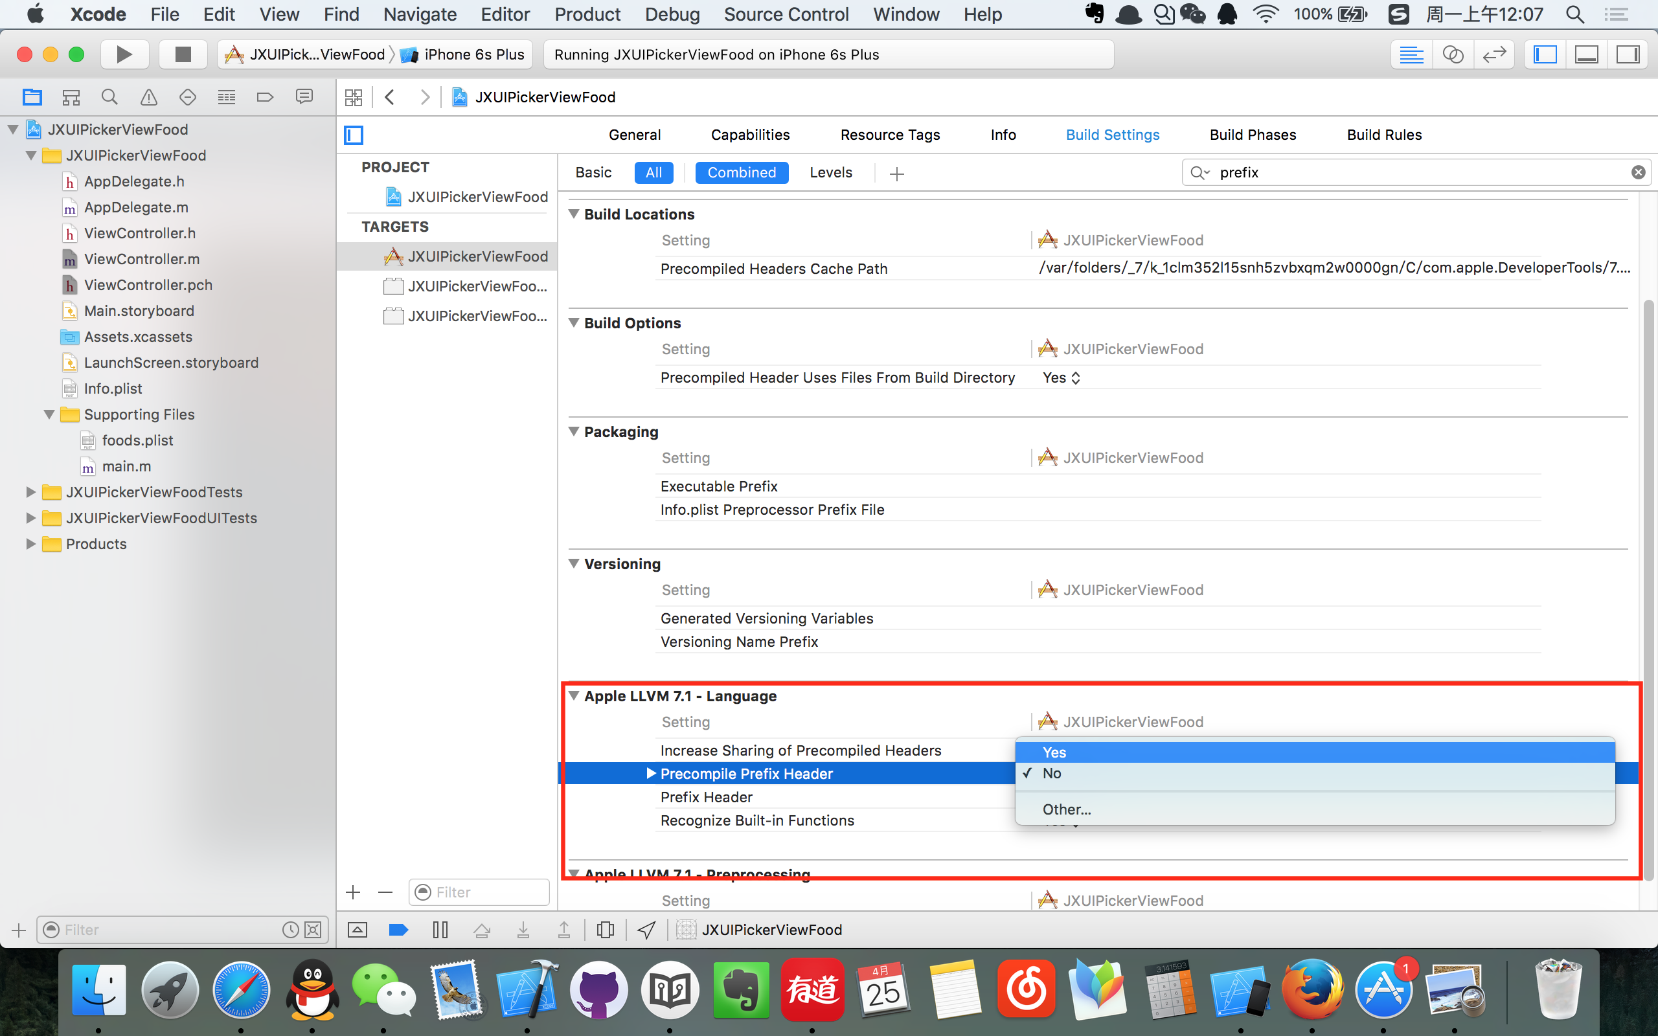This screenshot has height=1036, width=1658.
Task: Collapse the Packaging section
Action: pos(574,432)
